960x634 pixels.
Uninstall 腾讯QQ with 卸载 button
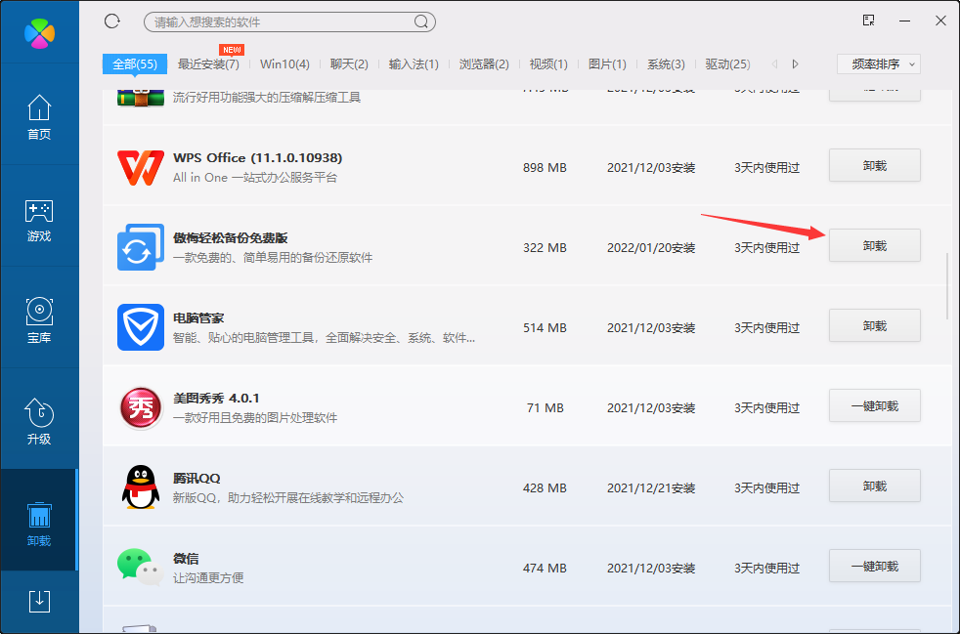click(x=875, y=486)
